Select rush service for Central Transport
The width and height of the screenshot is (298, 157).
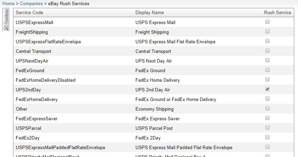pos(267,51)
